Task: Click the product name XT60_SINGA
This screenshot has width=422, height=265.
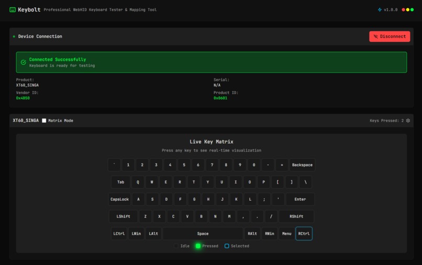Action: [x=27, y=85]
